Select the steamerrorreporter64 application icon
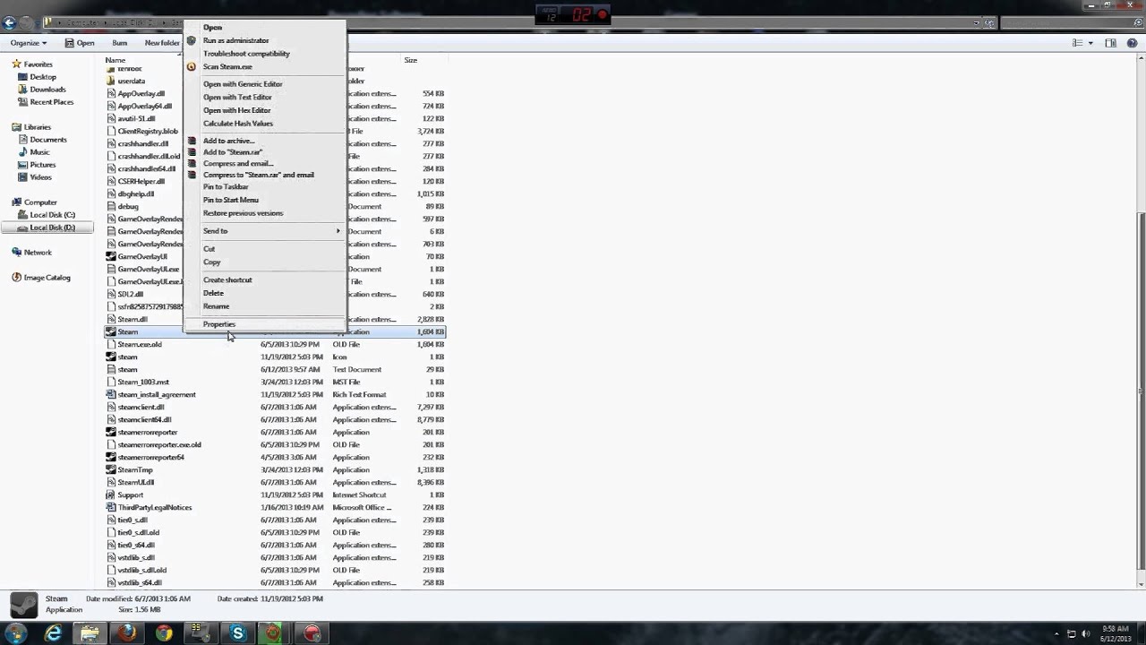The height and width of the screenshot is (645, 1146). pyautogui.click(x=111, y=457)
